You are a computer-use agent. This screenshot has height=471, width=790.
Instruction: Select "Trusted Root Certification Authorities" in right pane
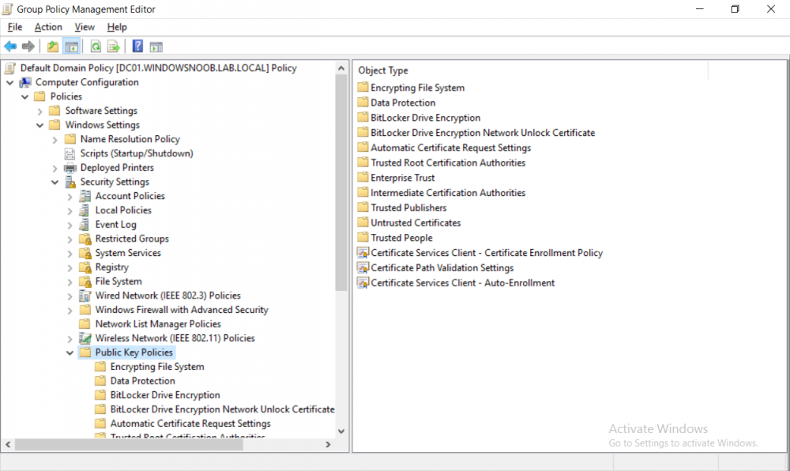point(448,163)
